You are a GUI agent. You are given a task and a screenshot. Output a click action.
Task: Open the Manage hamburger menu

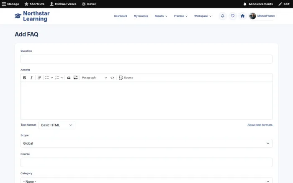pos(10,4)
